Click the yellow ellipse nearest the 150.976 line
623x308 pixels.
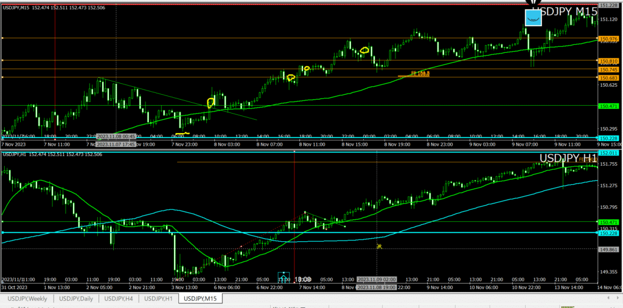click(365, 50)
